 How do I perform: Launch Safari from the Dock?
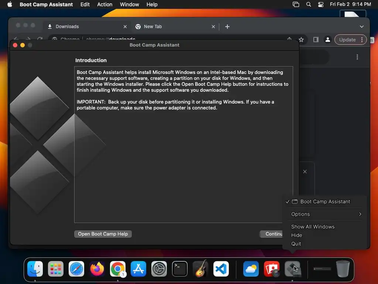click(76, 269)
